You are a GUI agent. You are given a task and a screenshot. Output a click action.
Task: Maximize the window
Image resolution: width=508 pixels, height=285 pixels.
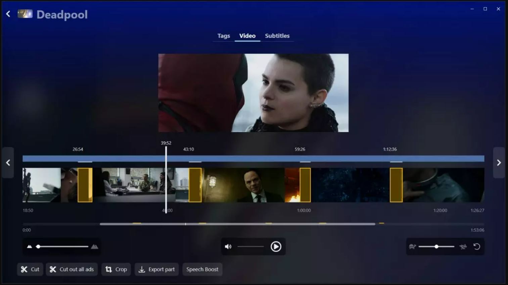point(485,9)
